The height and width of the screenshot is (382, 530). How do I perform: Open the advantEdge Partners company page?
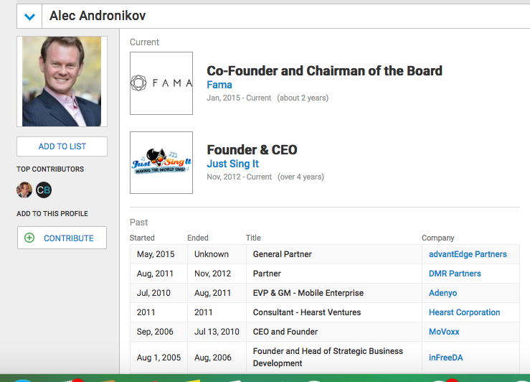[x=468, y=254]
